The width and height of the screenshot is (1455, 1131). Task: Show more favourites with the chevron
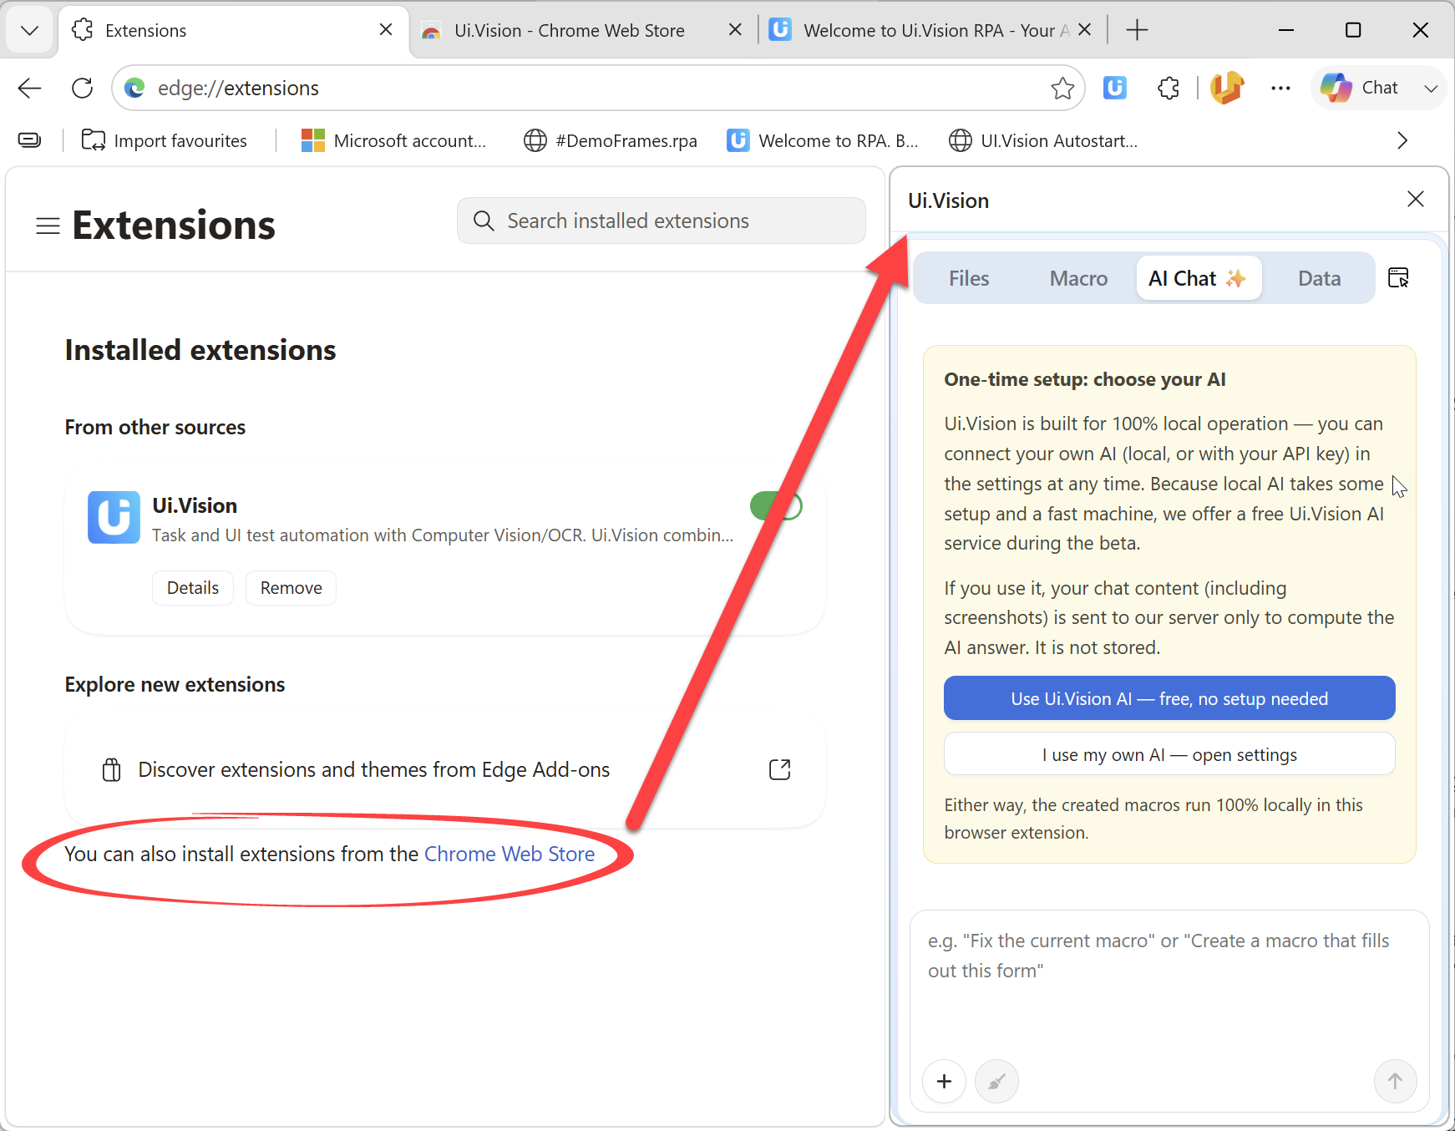tap(1402, 140)
